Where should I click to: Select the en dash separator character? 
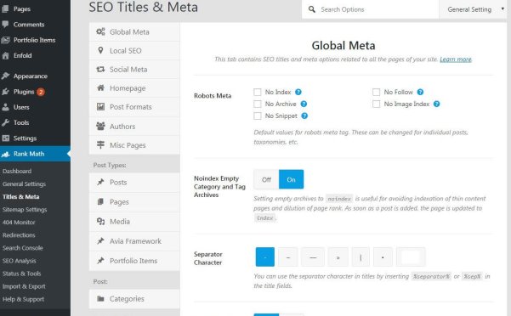288,257
